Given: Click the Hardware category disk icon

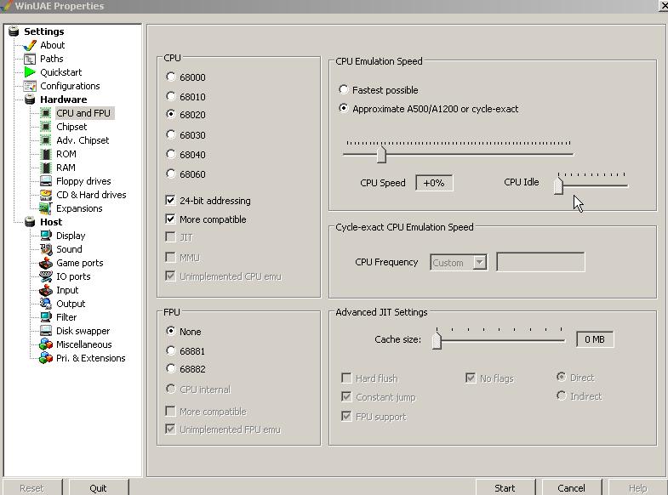Looking at the screenshot, I should pos(30,100).
